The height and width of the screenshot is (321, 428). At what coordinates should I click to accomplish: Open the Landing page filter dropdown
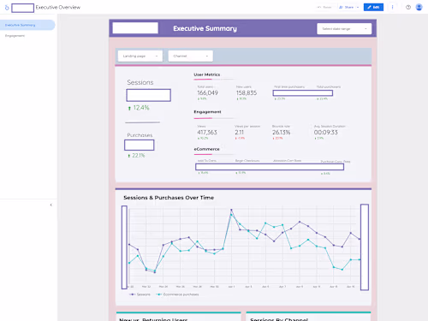(x=140, y=56)
